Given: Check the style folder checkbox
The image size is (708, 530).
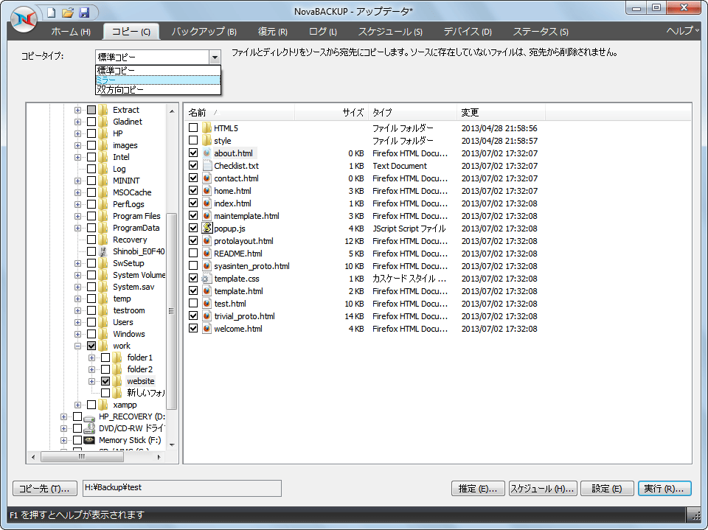Looking at the screenshot, I should click(193, 140).
